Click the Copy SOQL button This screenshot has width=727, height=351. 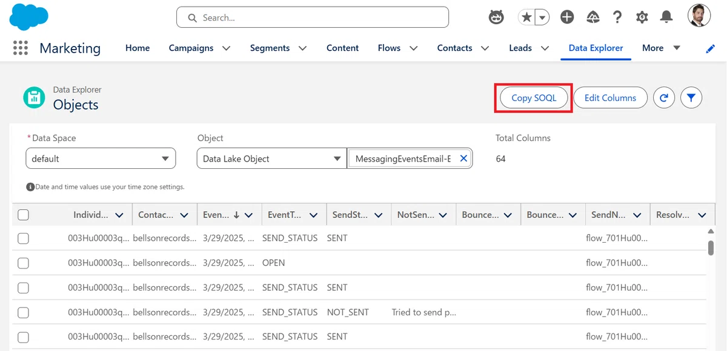[x=534, y=97]
